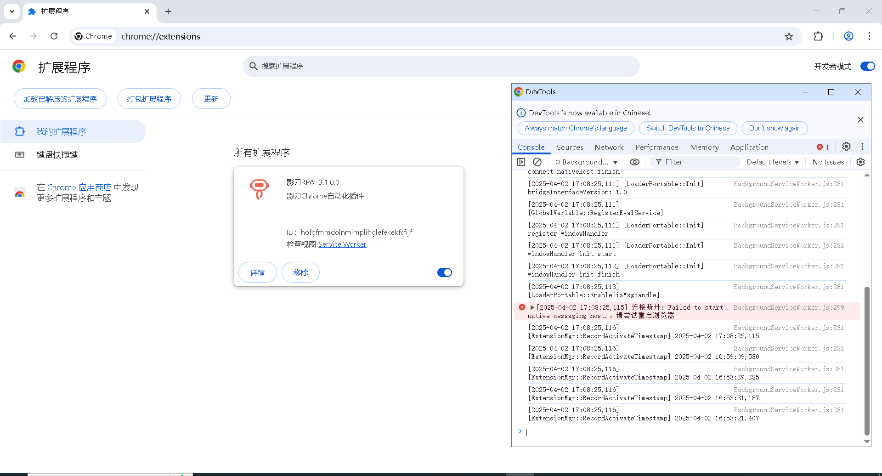Reload the page with refresh icon

pyautogui.click(x=54, y=36)
